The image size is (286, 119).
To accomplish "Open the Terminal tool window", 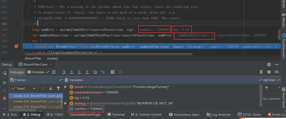I will [116, 114].
